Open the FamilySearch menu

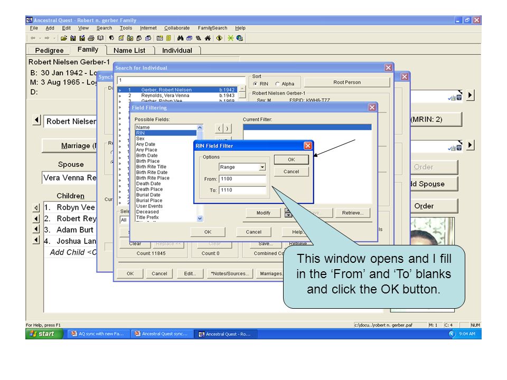pyautogui.click(x=212, y=28)
